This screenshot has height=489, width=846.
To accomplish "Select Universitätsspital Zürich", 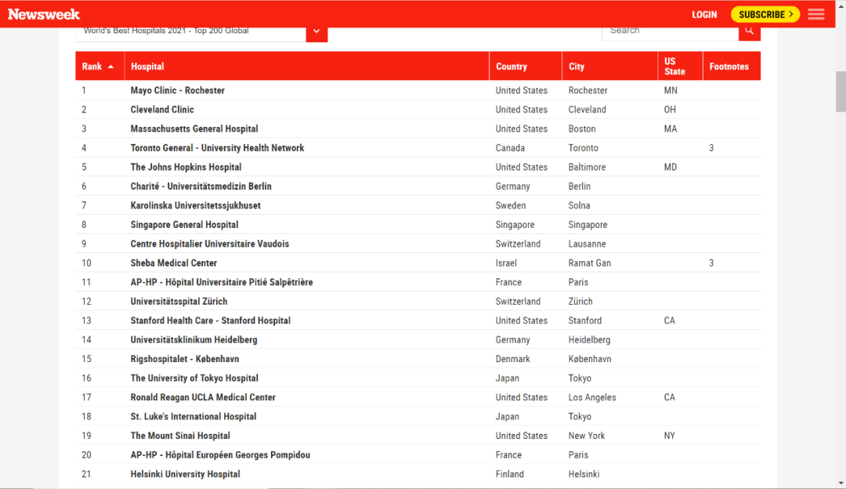I will click(x=179, y=301).
